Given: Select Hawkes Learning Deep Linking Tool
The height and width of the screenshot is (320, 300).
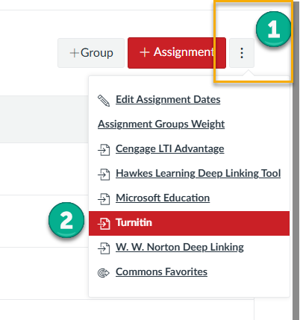Looking at the screenshot, I should tap(199, 173).
